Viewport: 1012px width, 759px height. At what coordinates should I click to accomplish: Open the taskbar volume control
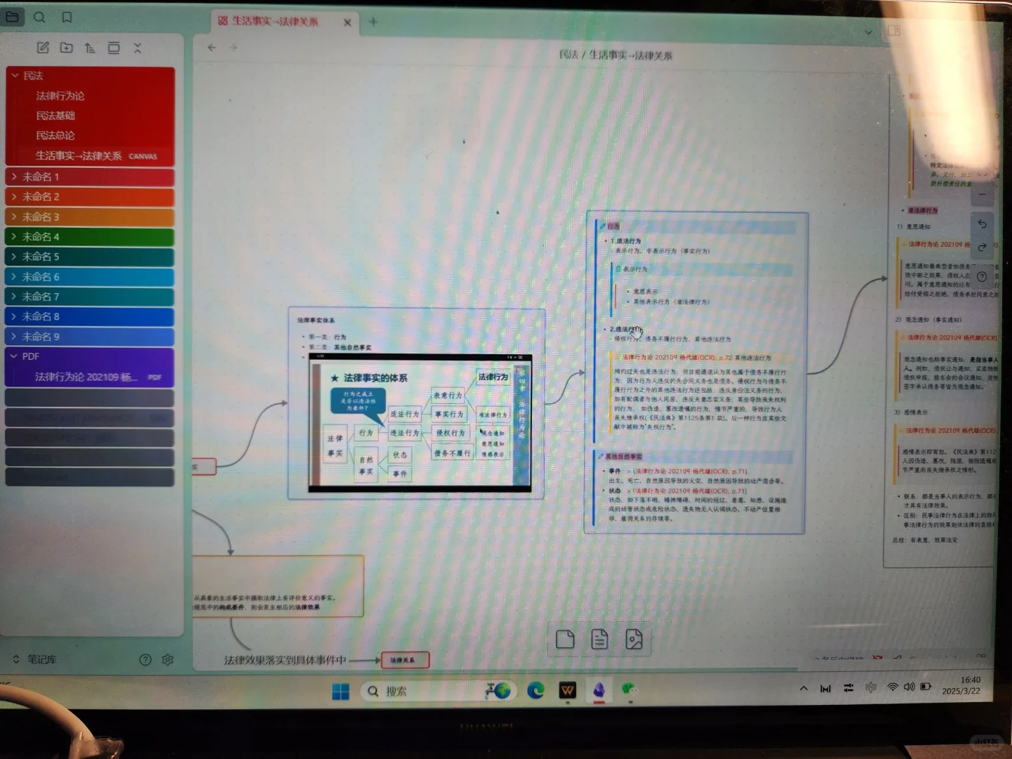[x=909, y=687]
